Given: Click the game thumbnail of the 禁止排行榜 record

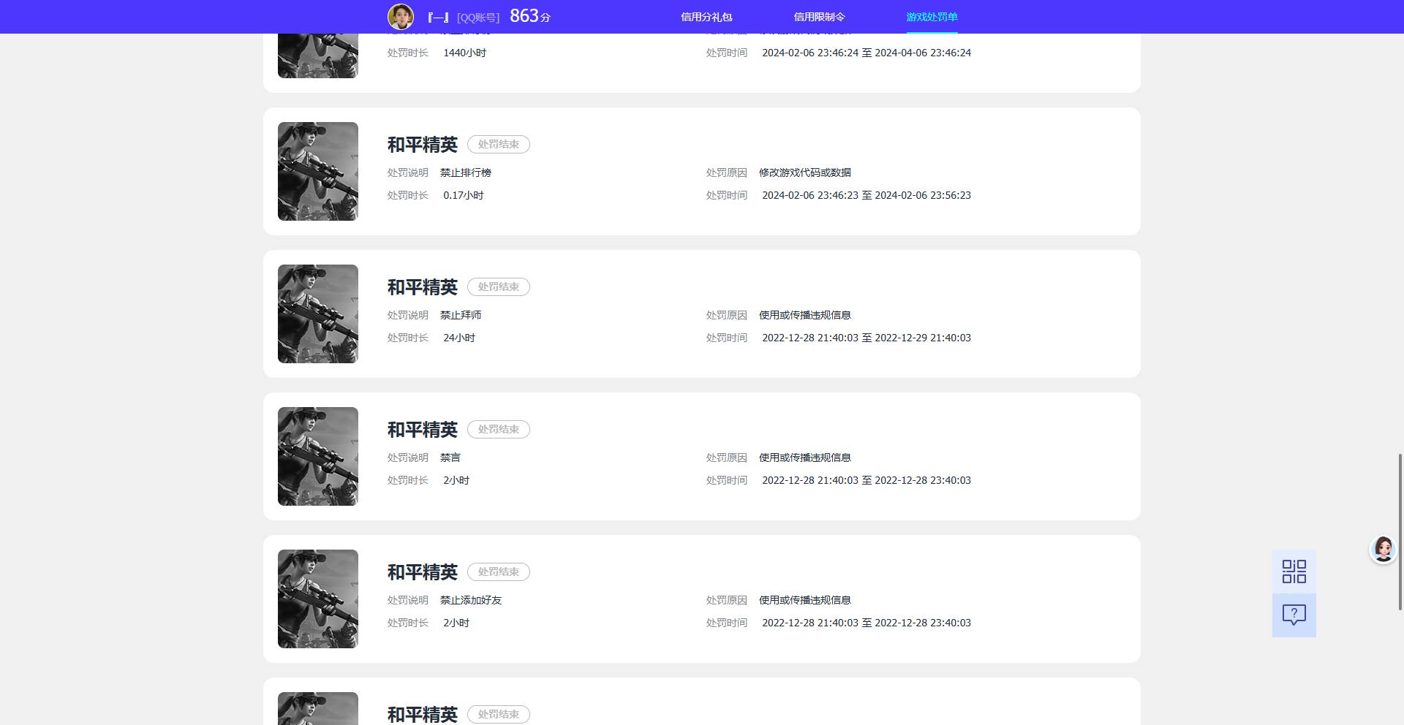Looking at the screenshot, I should point(318,171).
